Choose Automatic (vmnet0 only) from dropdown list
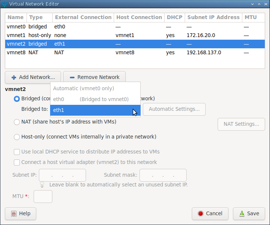 [x=95, y=88]
